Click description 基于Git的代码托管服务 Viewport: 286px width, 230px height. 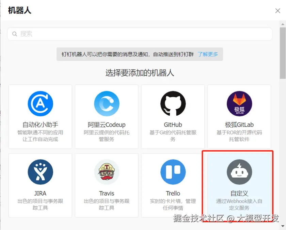tap(173, 136)
